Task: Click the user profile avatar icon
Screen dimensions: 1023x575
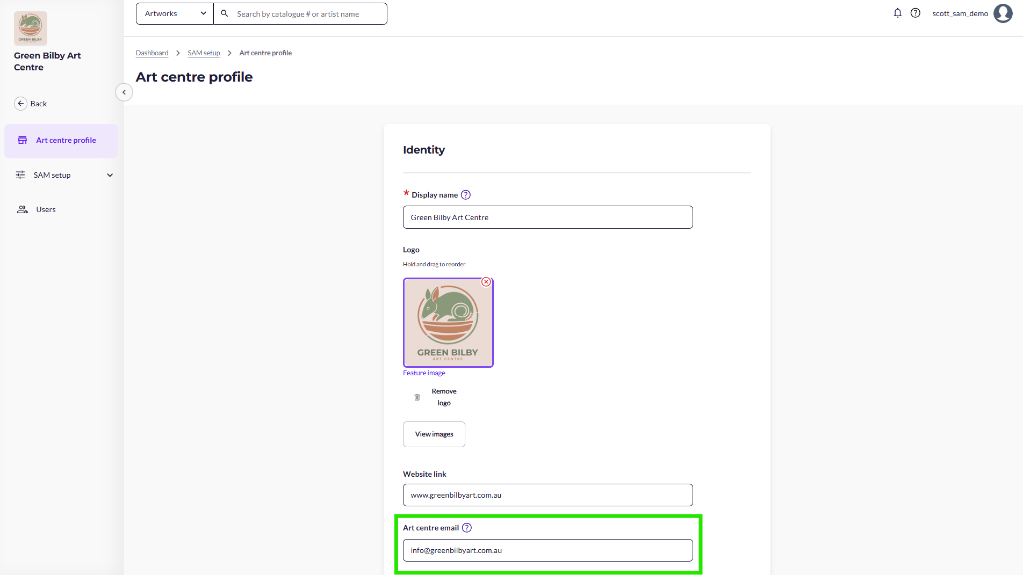Action: click(x=1003, y=13)
